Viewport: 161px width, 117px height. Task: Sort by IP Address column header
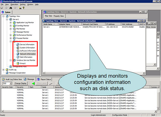pos(113,24)
